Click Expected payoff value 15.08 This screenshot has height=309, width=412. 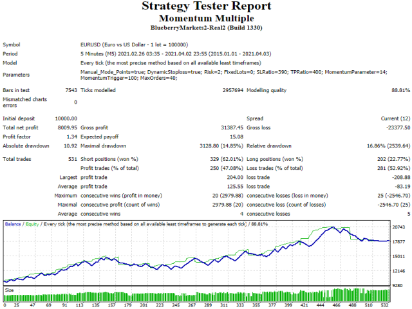[x=236, y=137]
